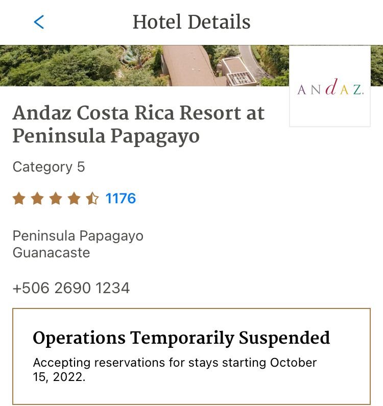Open the 1176 reviews link
Image resolution: width=383 pixels, height=406 pixels.
click(121, 199)
